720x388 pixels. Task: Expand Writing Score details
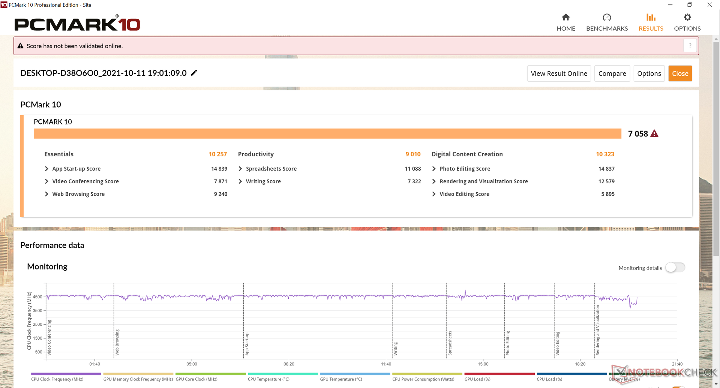[240, 181]
